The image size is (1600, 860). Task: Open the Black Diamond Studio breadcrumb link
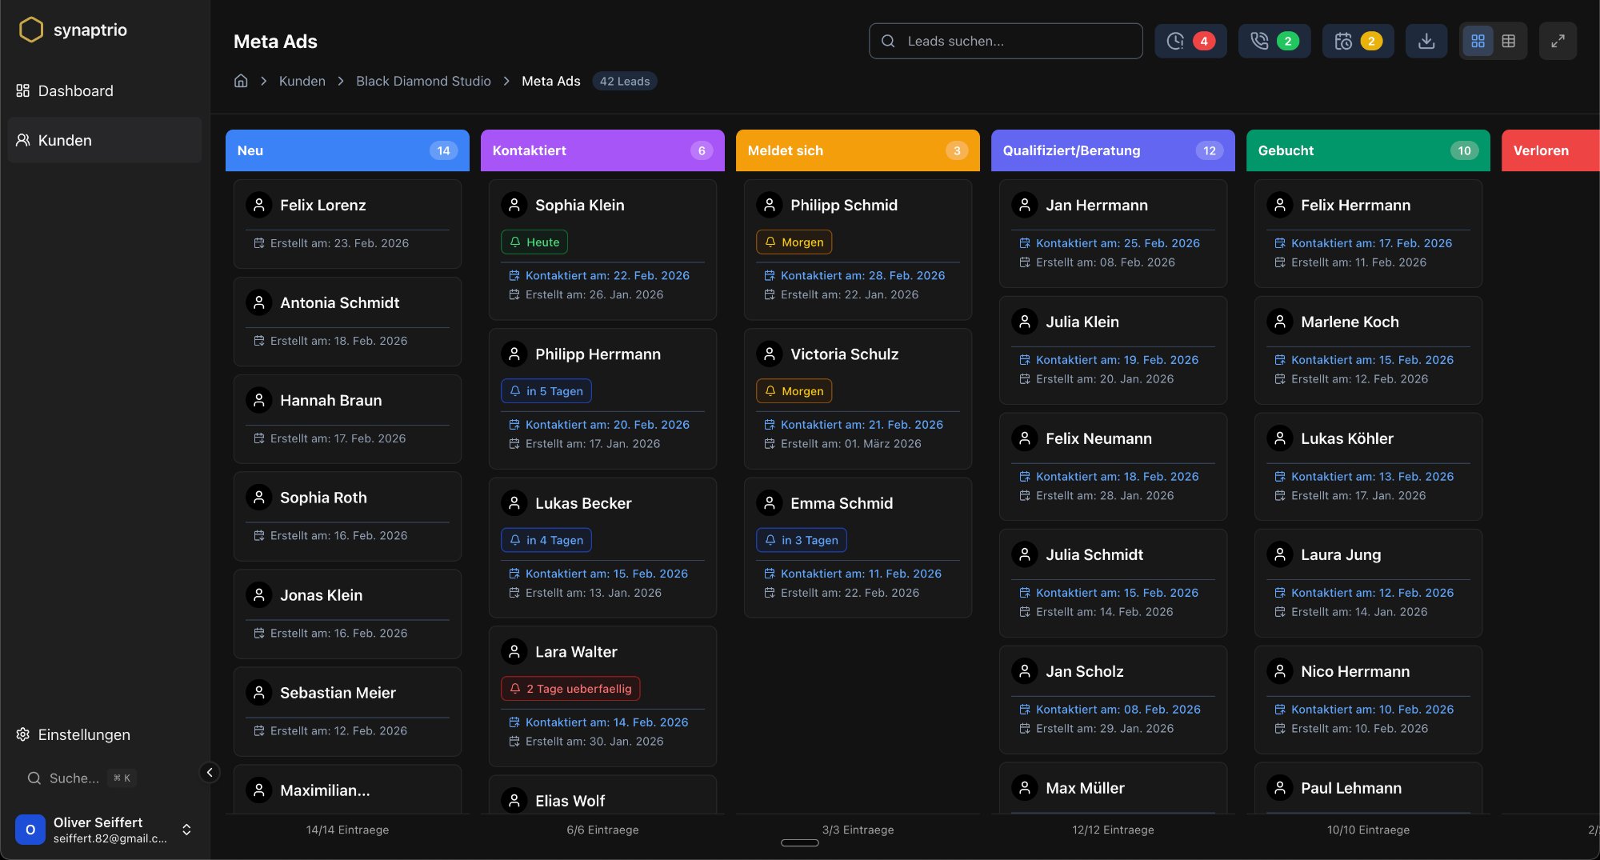point(423,81)
